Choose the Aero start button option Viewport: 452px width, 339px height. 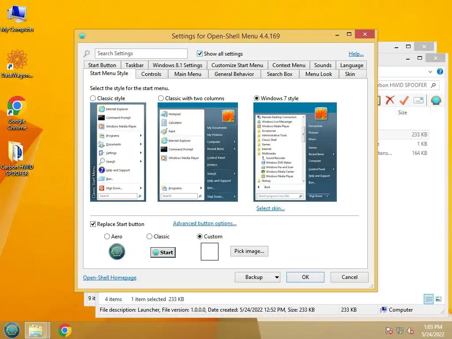pyautogui.click(x=107, y=237)
